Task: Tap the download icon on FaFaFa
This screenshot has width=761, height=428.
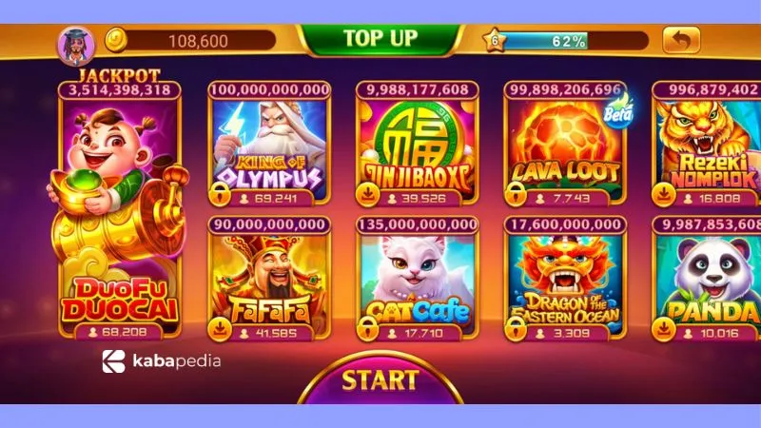Action: click(x=220, y=329)
